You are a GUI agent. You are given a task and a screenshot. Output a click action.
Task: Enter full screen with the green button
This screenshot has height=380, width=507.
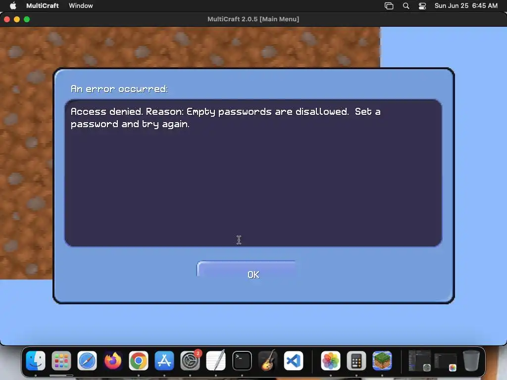tap(27, 19)
